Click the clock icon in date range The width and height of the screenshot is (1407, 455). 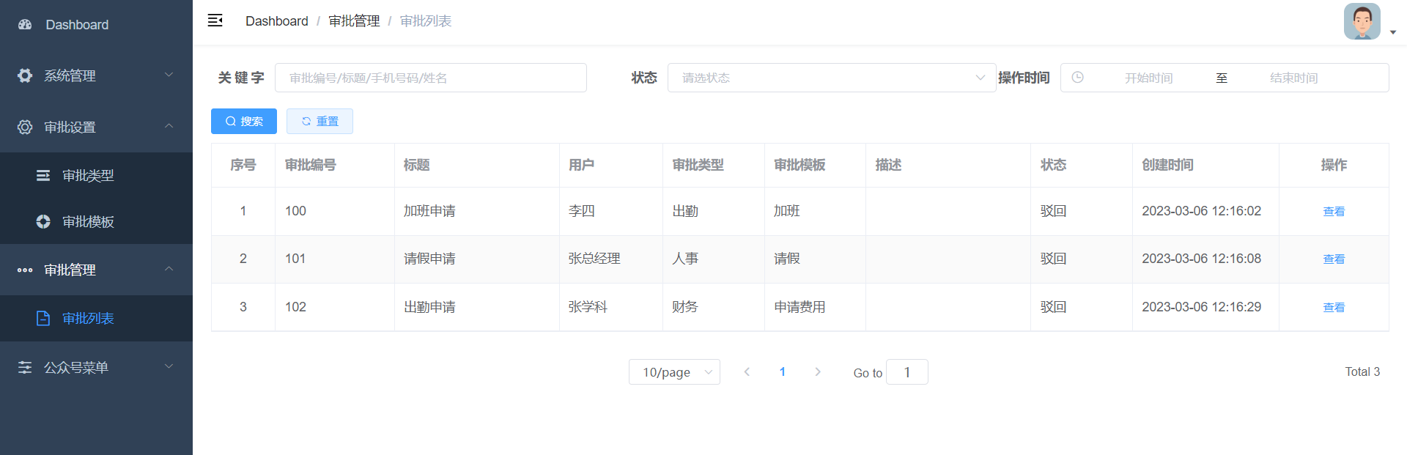tap(1077, 77)
